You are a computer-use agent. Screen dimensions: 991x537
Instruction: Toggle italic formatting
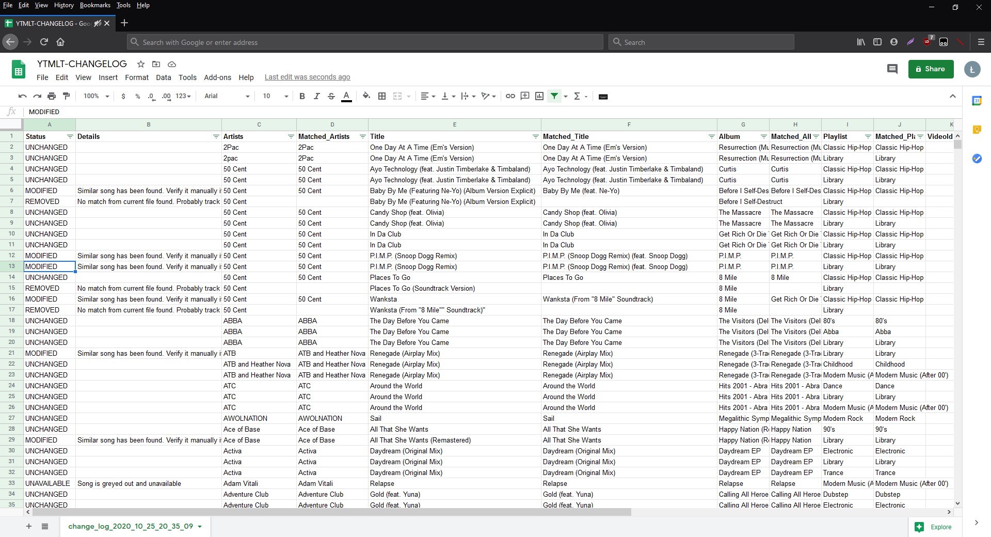(x=317, y=96)
